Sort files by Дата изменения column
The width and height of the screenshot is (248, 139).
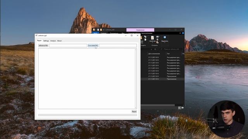[154, 54]
